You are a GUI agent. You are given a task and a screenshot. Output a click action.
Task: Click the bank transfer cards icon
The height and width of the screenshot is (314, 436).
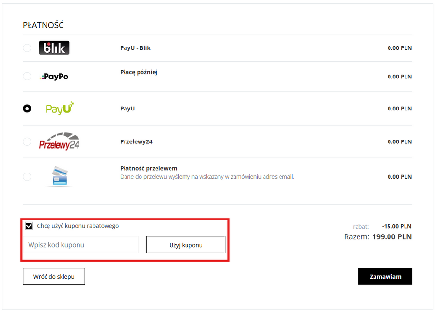tap(60, 176)
